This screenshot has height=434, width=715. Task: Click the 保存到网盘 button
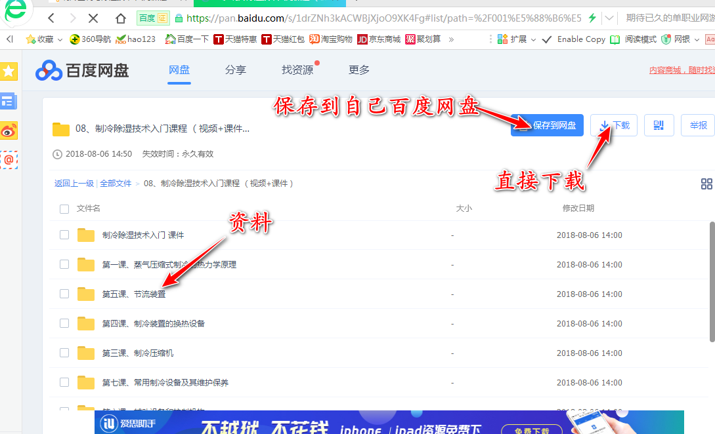tap(547, 125)
